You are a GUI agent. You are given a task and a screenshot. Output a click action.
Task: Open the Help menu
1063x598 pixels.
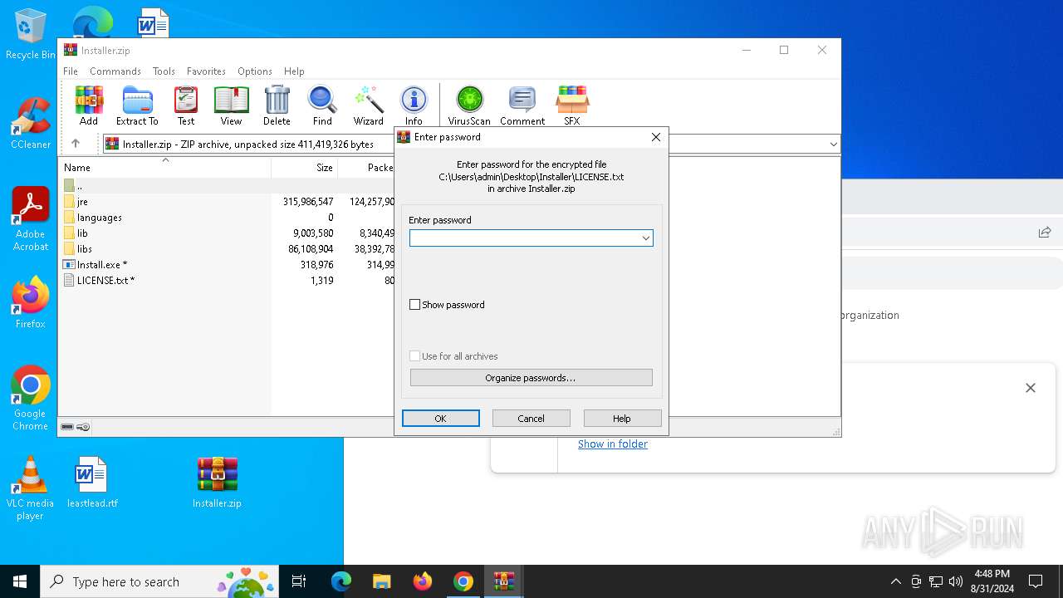tap(294, 71)
